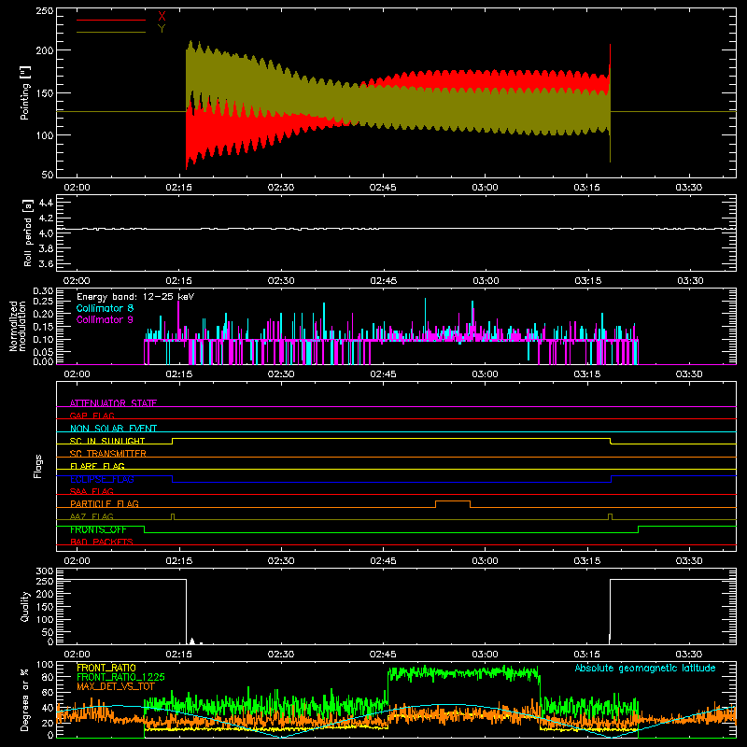
Task: Click the Normalized modulation axis title
Action: click(x=18, y=326)
